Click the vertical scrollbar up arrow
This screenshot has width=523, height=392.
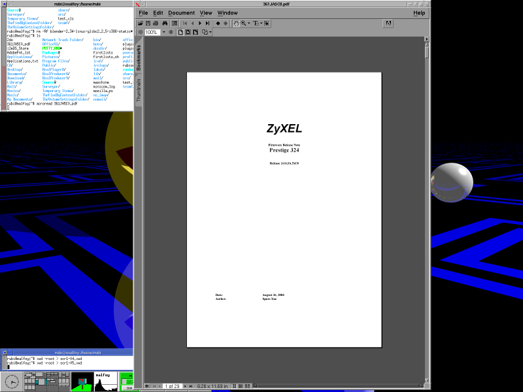[x=427, y=44]
